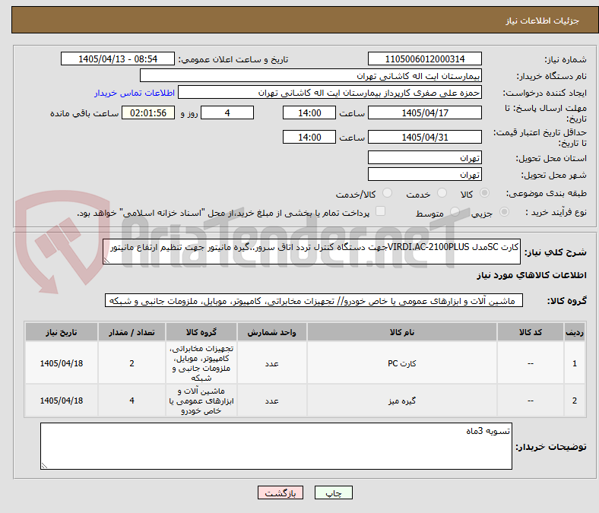Screen dimensions: 599x513
Task: Click the announcement date field 1405/04/13 - 08:54
Action: click(x=118, y=59)
